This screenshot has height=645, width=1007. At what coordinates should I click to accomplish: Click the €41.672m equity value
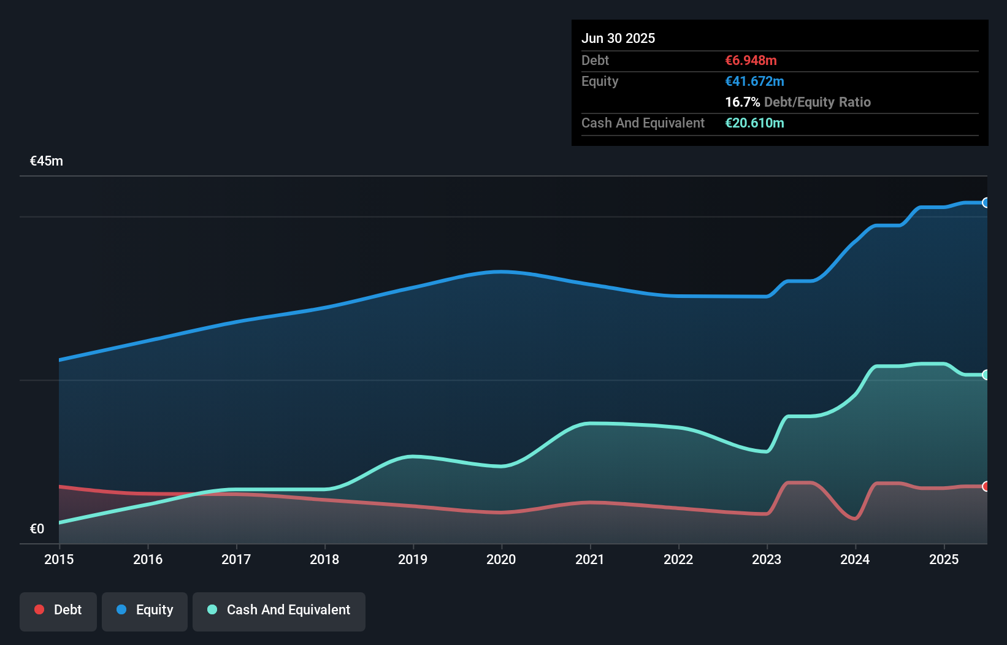click(x=754, y=81)
